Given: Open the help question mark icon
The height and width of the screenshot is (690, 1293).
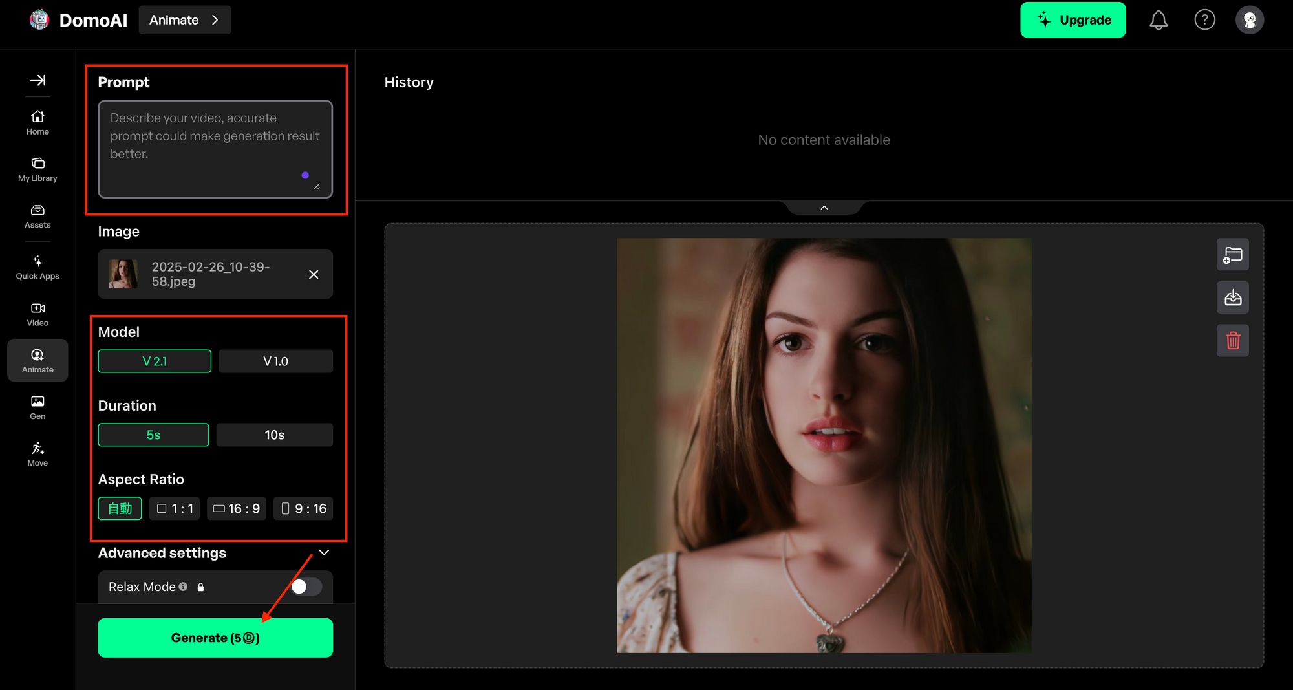Looking at the screenshot, I should point(1204,20).
